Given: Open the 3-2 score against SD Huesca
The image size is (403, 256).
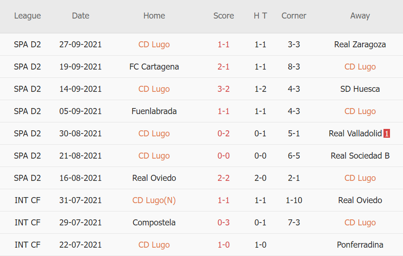Looking at the screenshot, I should coord(224,89).
